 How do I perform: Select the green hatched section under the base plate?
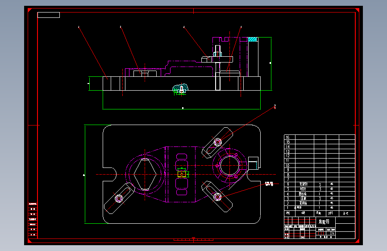tap(180, 89)
